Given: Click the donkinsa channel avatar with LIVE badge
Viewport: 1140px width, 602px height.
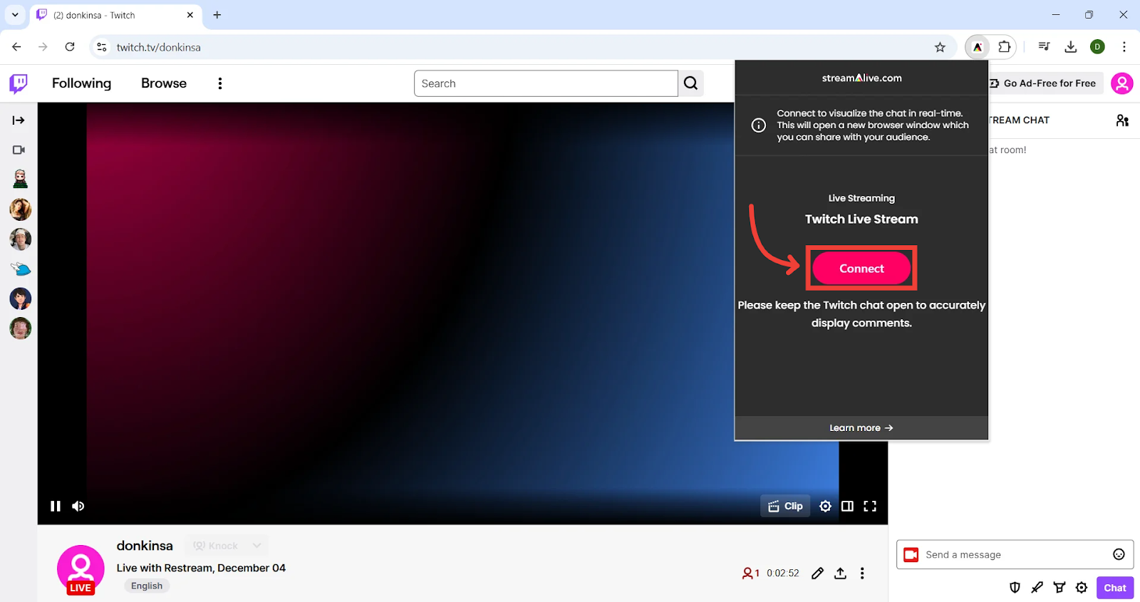Looking at the screenshot, I should 81,569.
